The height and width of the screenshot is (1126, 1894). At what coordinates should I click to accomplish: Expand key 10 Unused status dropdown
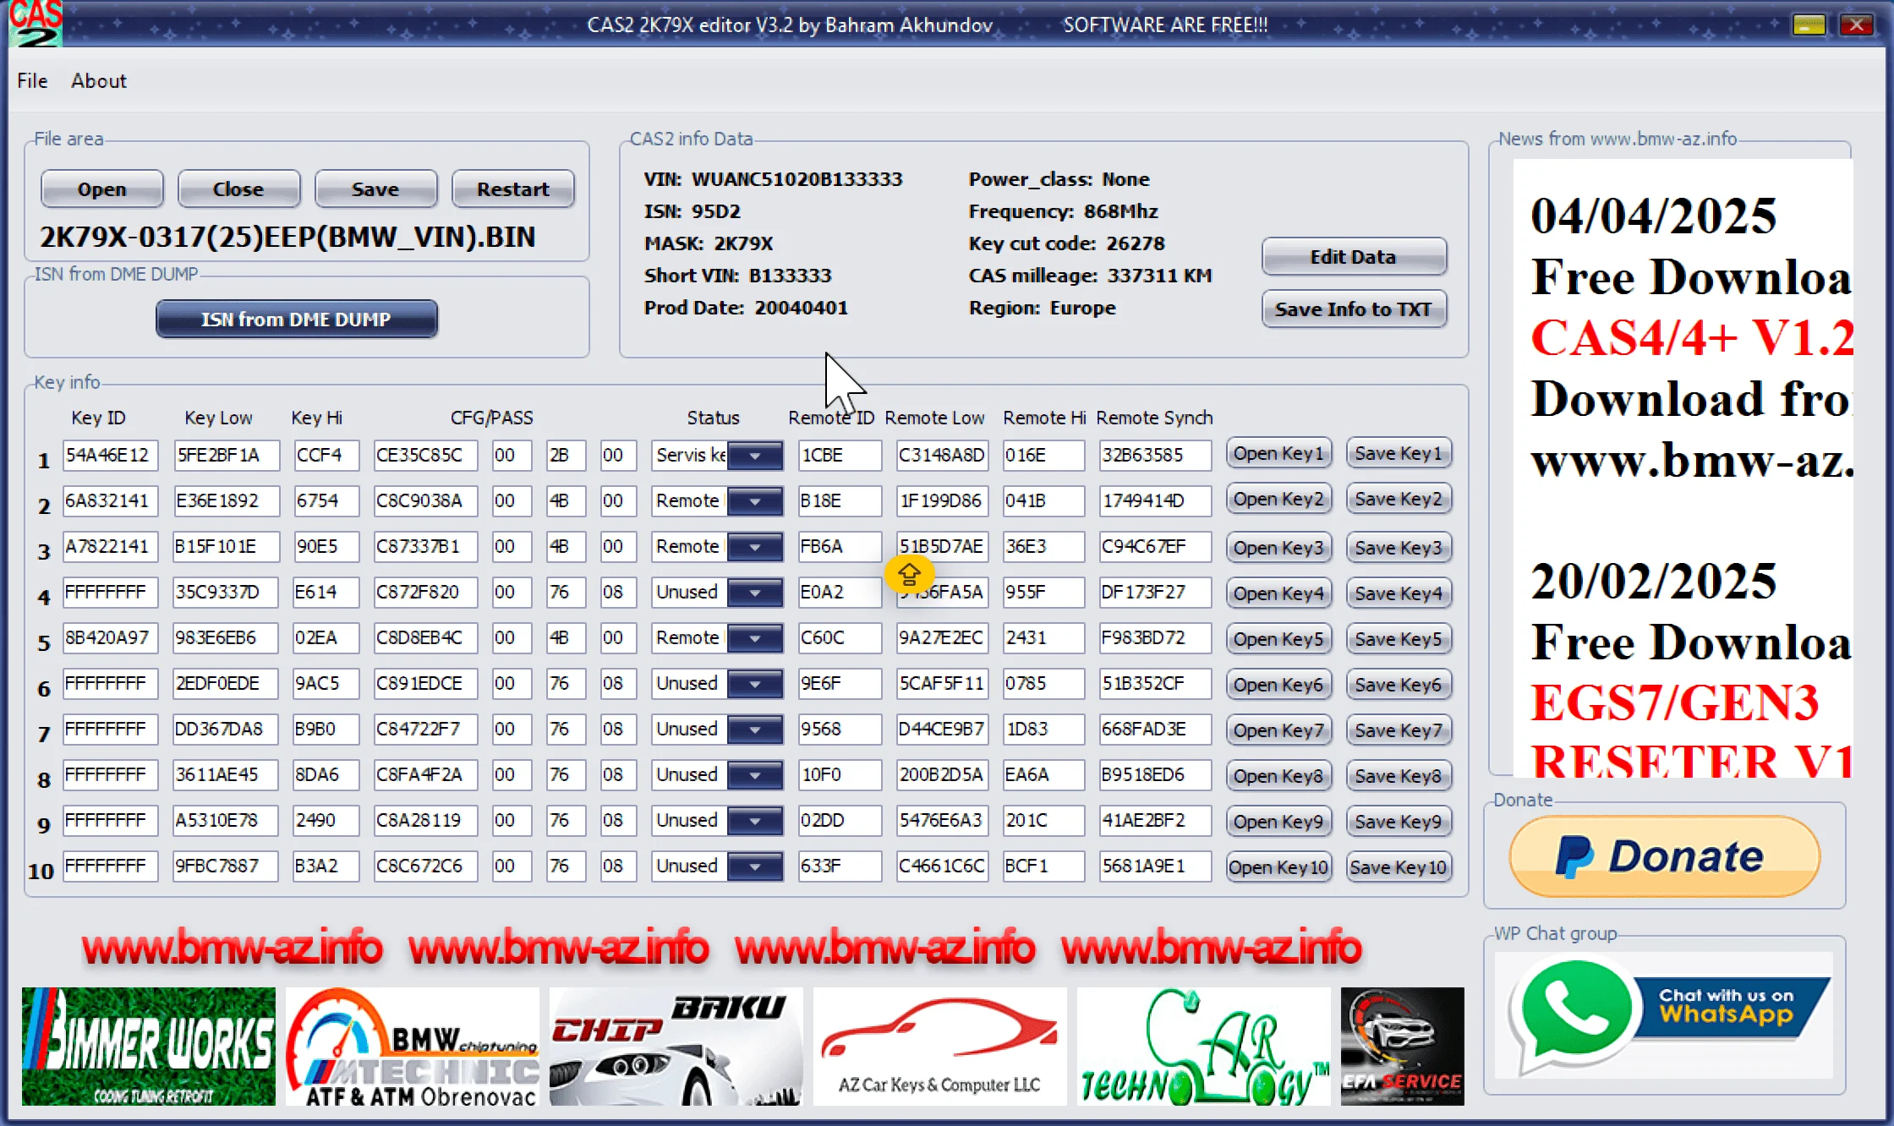point(755,866)
